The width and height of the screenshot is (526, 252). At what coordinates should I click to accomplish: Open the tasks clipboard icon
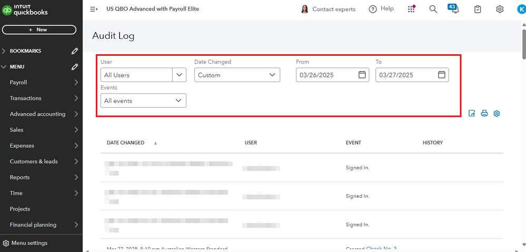point(478,9)
